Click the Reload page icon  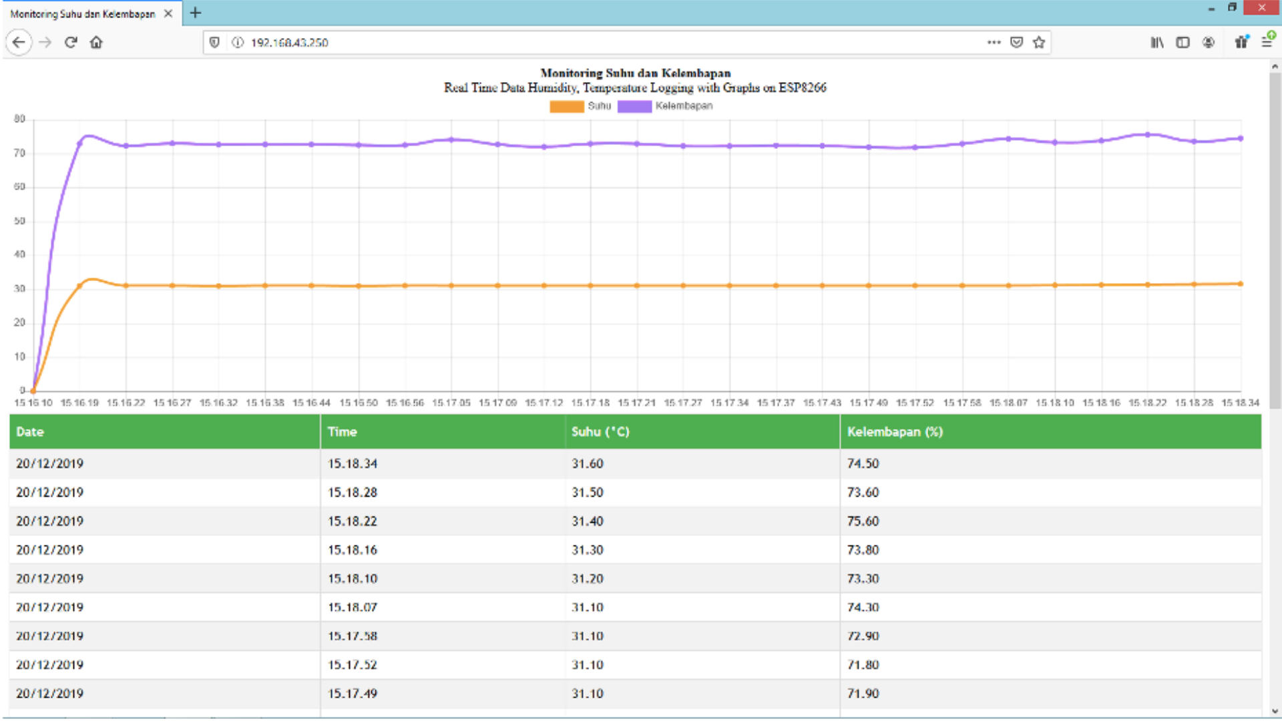(x=71, y=43)
